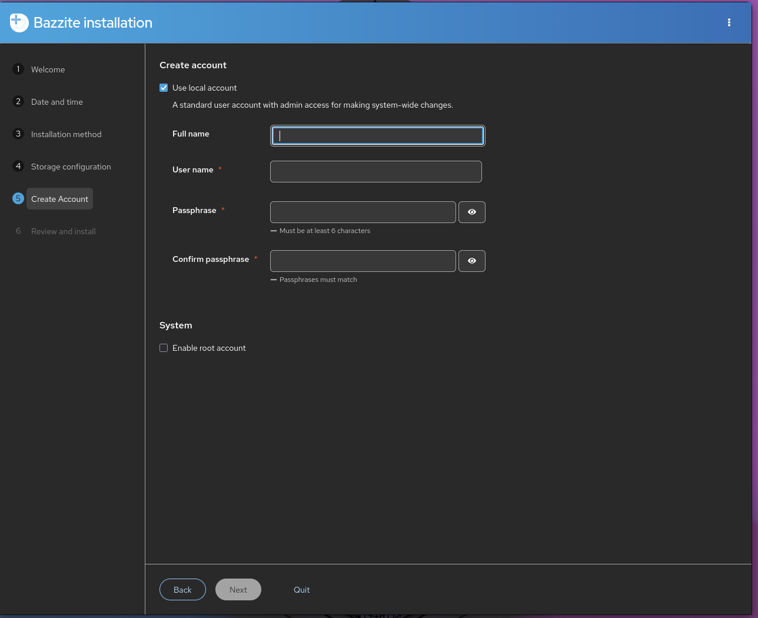Show the Passphrase field contents
The width and height of the screenshot is (758, 618).
click(471, 212)
